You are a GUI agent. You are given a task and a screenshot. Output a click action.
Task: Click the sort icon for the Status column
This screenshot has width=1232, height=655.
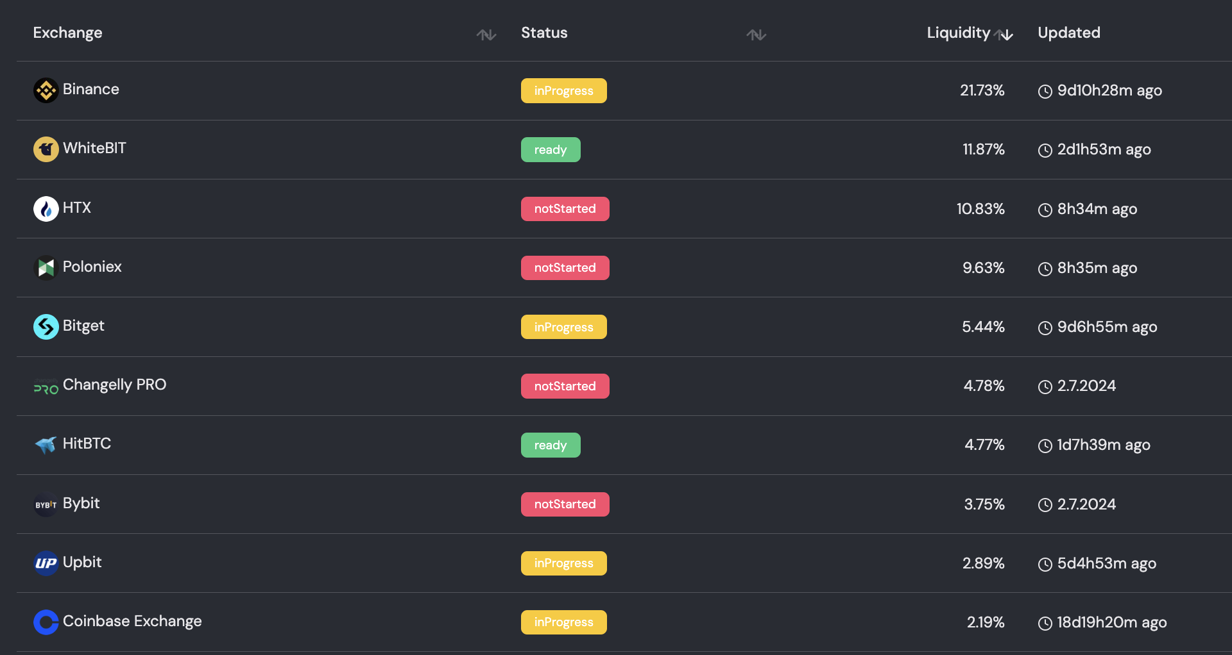pyautogui.click(x=757, y=35)
